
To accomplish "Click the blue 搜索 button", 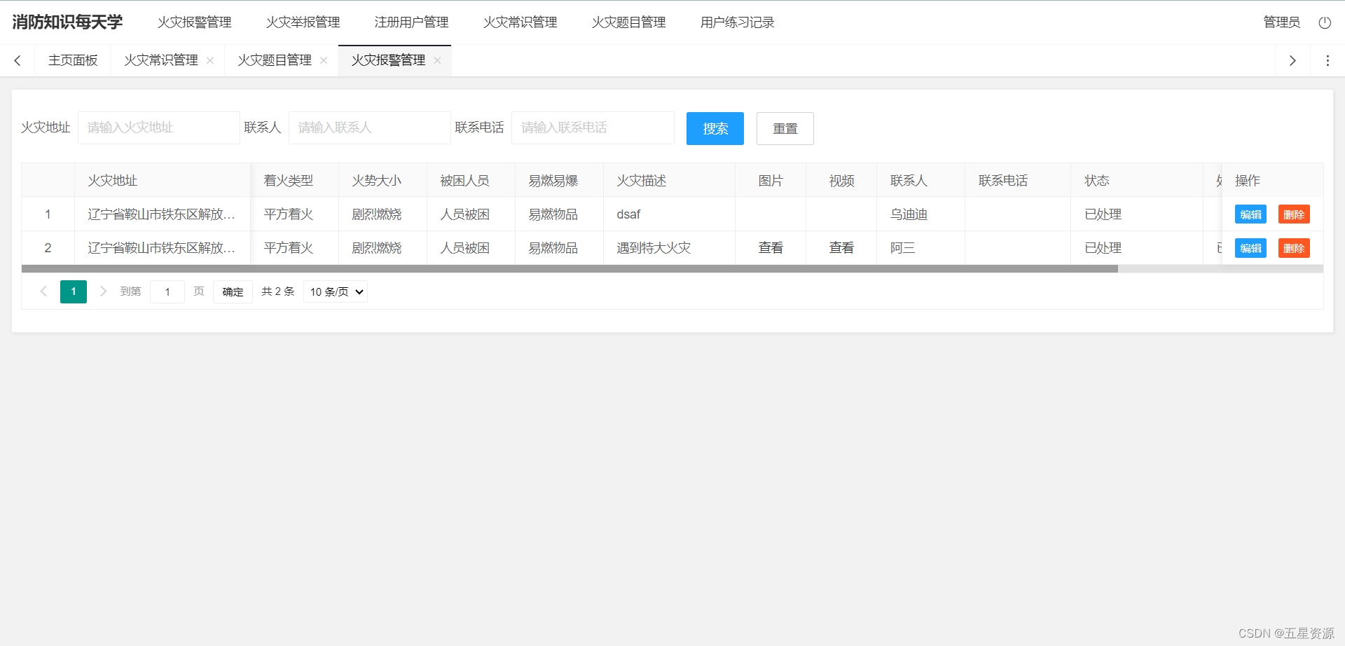I will pyautogui.click(x=715, y=128).
